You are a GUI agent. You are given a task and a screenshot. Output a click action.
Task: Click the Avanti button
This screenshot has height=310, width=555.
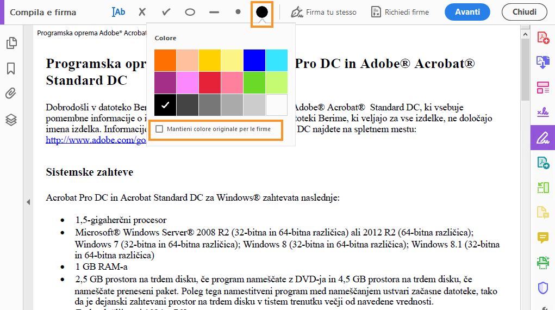click(467, 12)
